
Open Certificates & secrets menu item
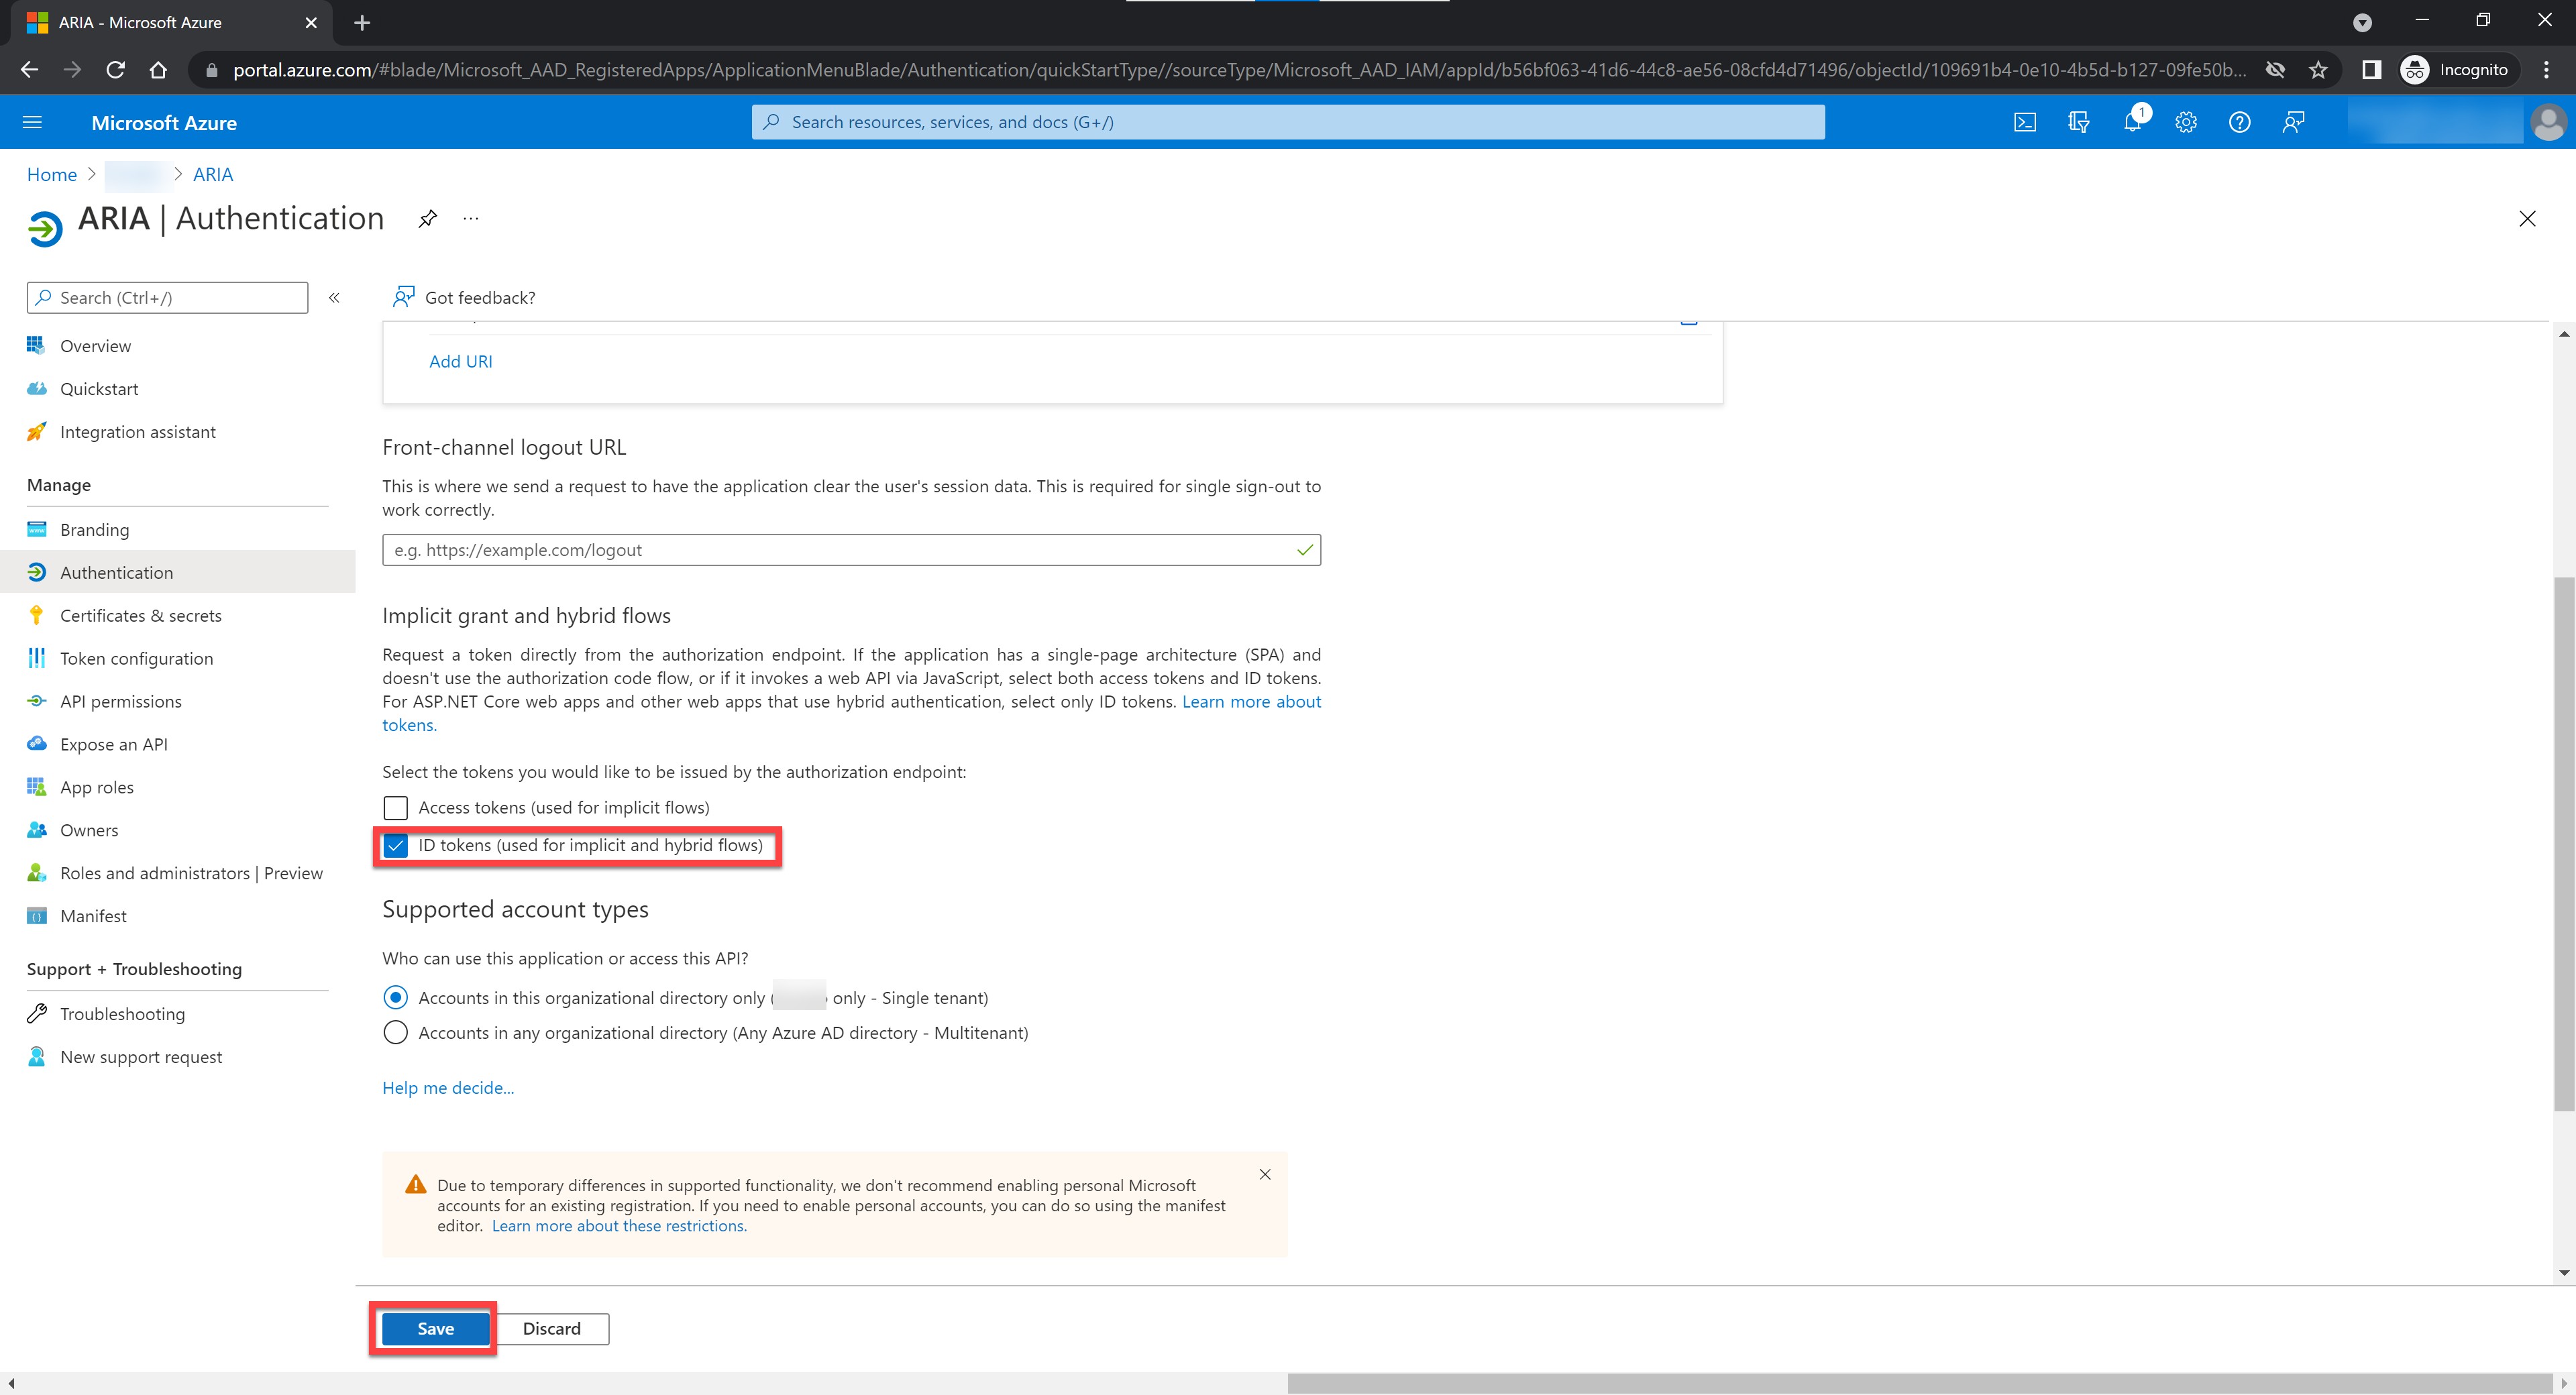[140, 615]
